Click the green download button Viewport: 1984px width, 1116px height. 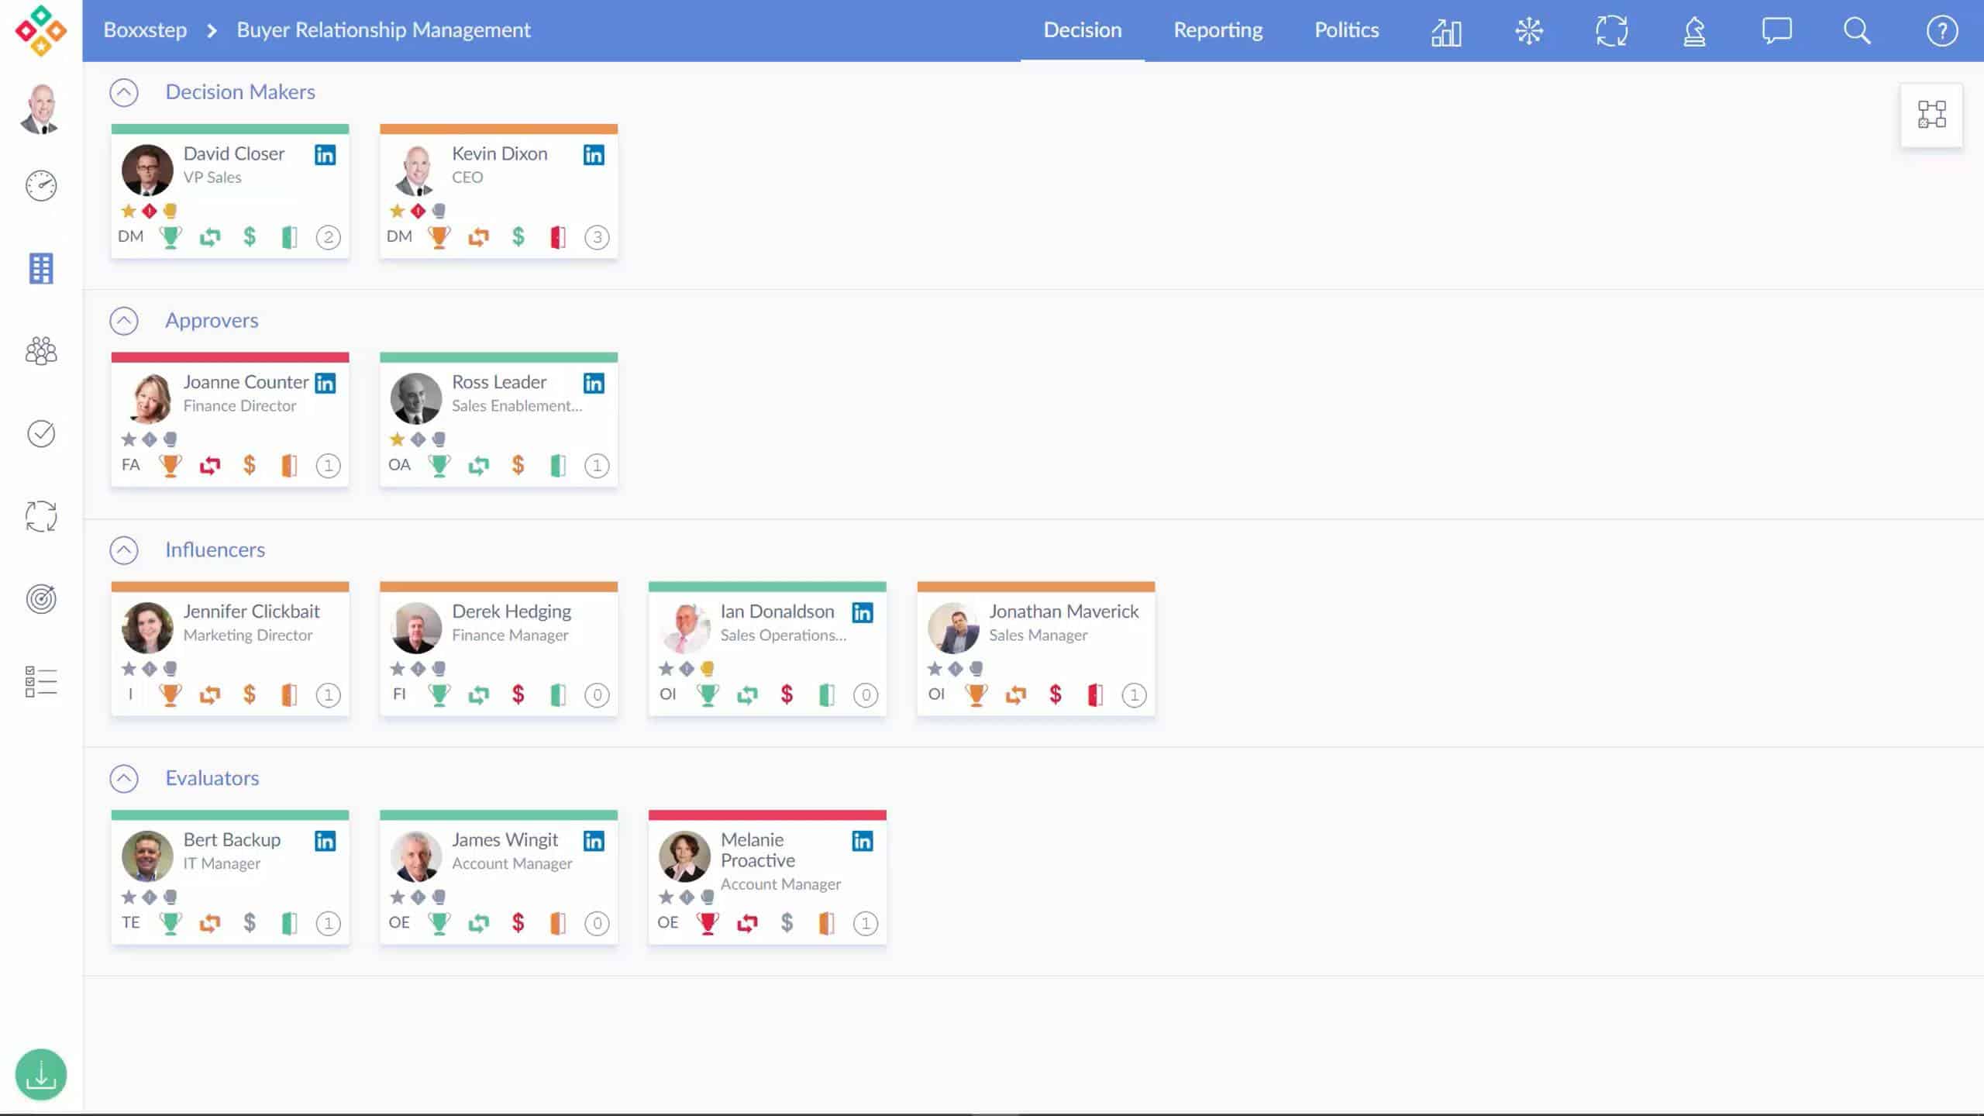[x=41, y=1074]
